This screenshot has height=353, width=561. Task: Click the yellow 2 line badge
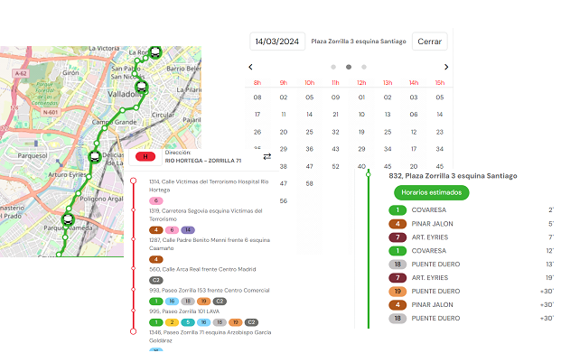(172, 322)
